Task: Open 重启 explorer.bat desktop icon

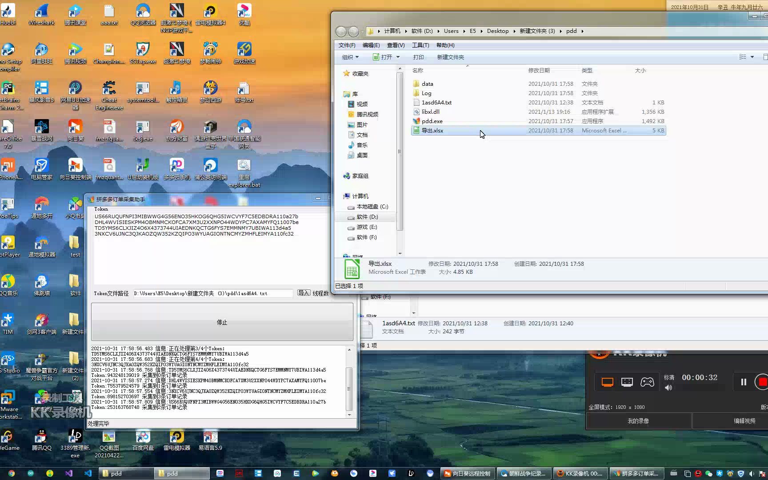Action: pos(244,173)
